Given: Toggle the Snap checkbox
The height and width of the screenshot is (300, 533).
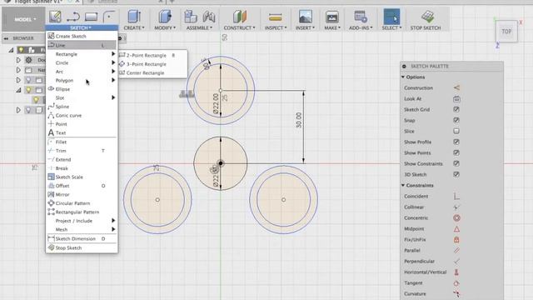Looking at the screenshot, I should (x=456, y=120).
